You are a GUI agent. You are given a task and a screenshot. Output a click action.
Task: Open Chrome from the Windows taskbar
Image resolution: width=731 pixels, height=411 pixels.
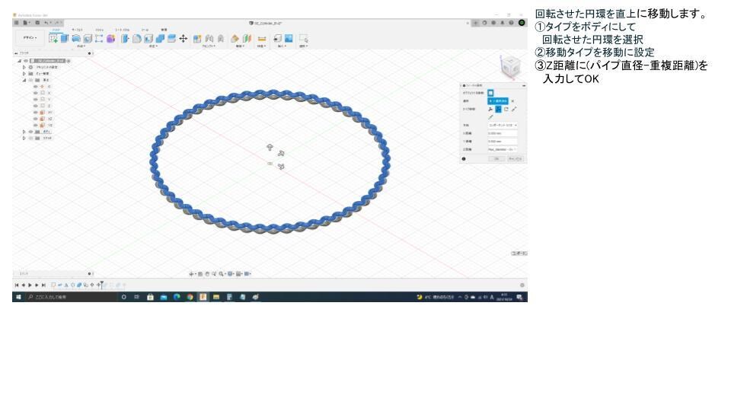190,297
